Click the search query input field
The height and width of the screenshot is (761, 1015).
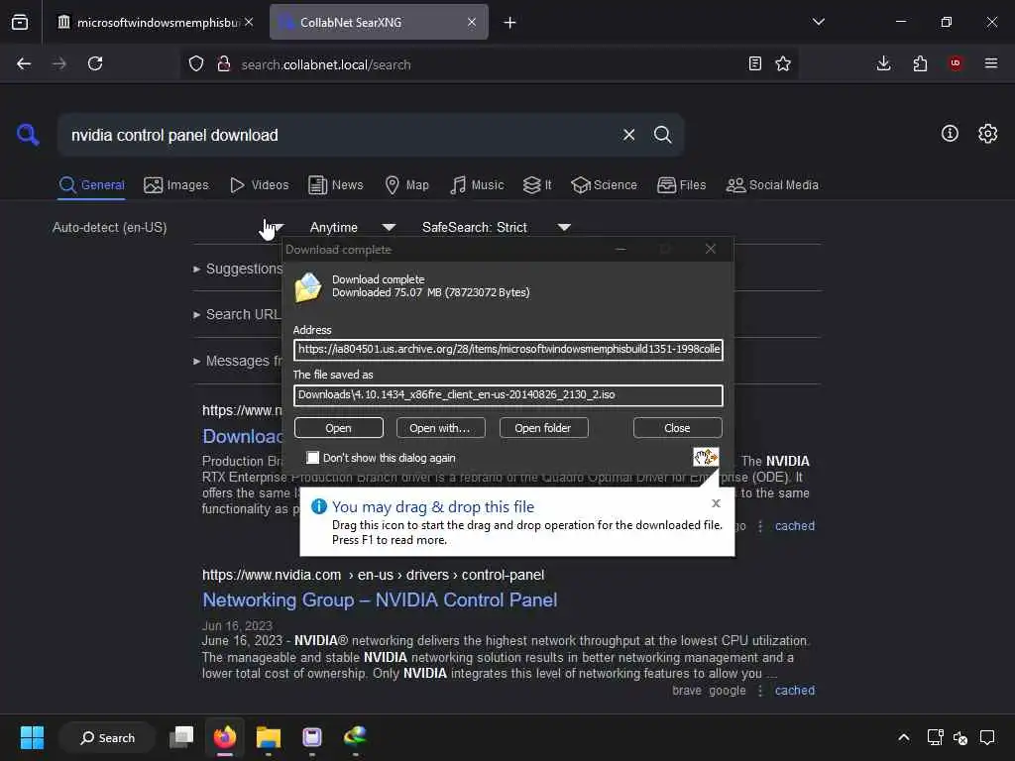coord(337,135)
